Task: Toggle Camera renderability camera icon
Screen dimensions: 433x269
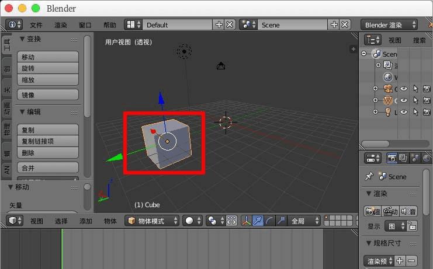Action: click(x=427, y=89)
